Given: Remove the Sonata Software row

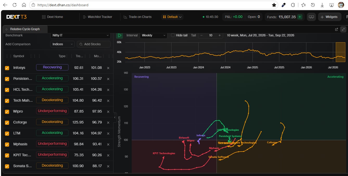Looking at the screenshot, I should coord(108,166).
